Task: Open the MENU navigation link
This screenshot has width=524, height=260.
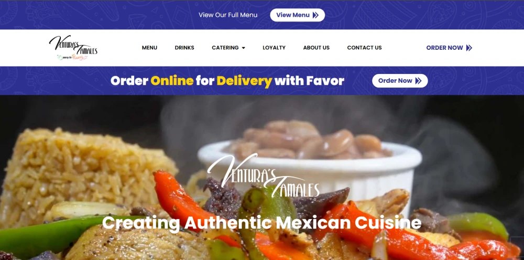Action: pyautogui.click(x=149, y=48)
